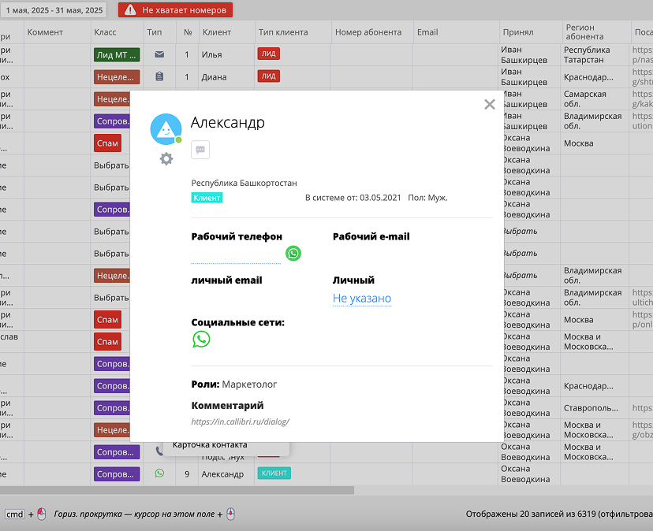Close the contact card popup
This screenshot has height=531, width=653.
coord(490,105)
